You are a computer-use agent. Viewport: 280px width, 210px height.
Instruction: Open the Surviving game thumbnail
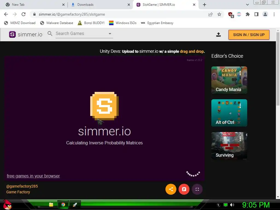click(x=229, y=146)
